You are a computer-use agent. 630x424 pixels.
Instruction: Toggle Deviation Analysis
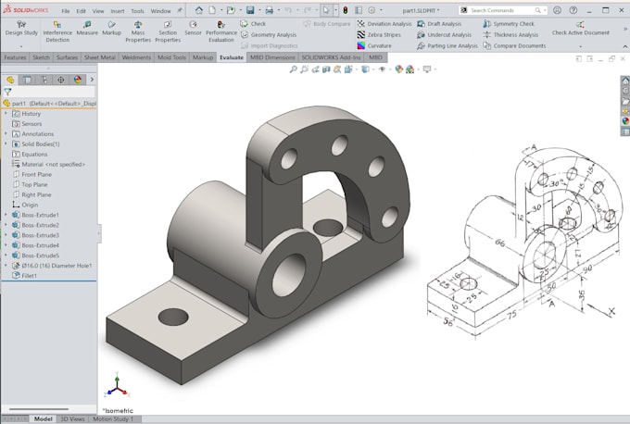tap(384, 24)
